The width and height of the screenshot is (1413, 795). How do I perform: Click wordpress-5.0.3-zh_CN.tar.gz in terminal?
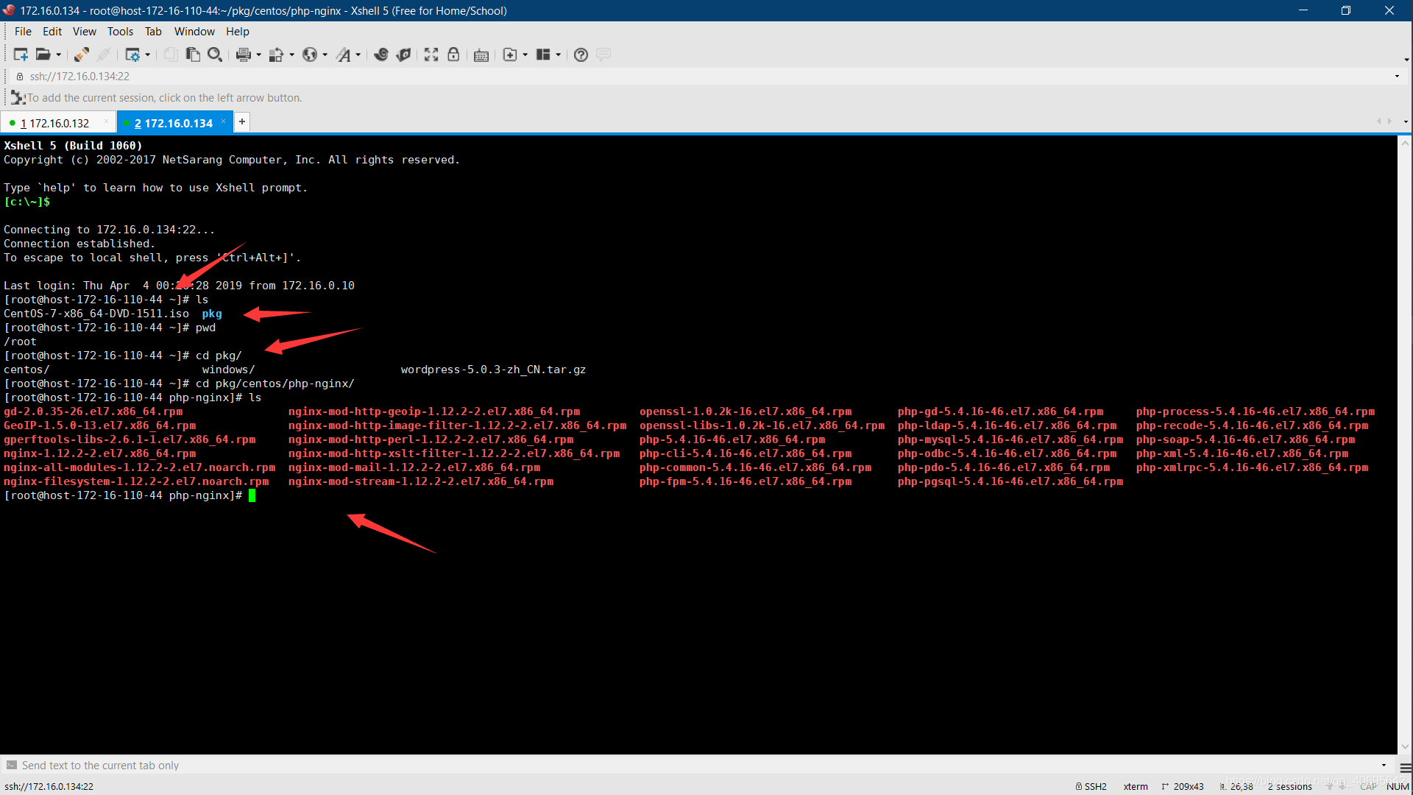click(x=493, y=370)
